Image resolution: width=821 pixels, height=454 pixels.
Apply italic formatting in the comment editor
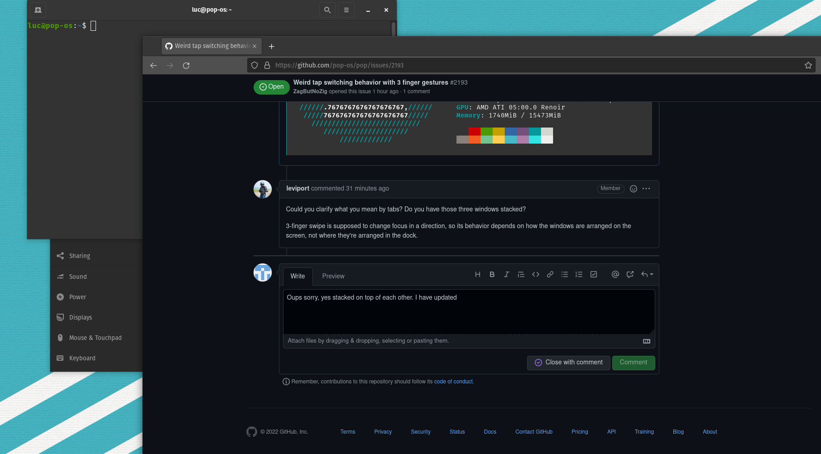506,274
